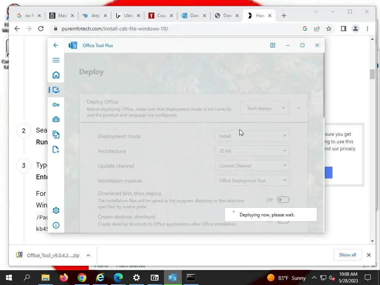Screen dimensions: 380x285
Task: Open Chrome side panel icon
Action: coord(343,29)
